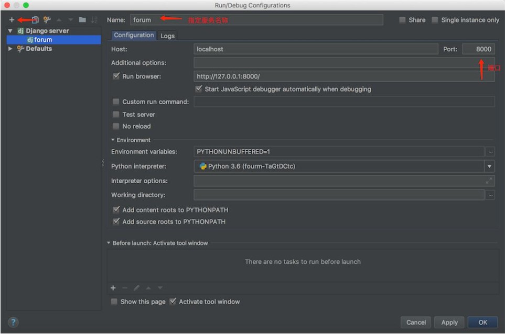Tick the Single instance only checkbox
This screenshot has width=505, height=334.
(x=435, y=20)
